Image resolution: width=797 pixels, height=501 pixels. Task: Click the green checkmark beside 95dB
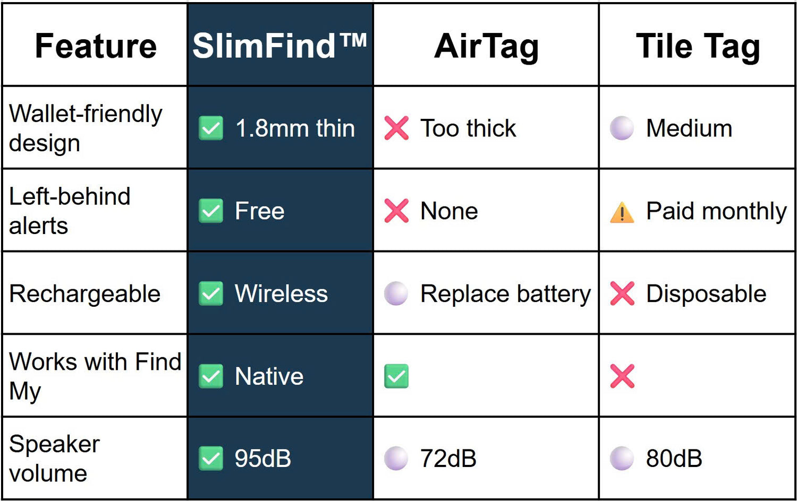211,459
